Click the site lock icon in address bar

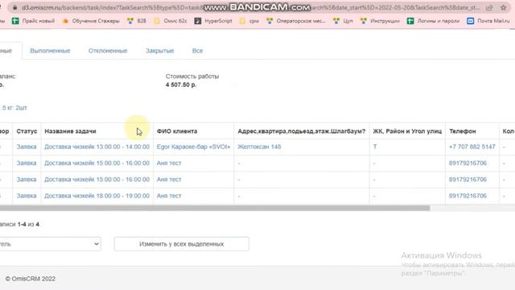tap(14, 7)
